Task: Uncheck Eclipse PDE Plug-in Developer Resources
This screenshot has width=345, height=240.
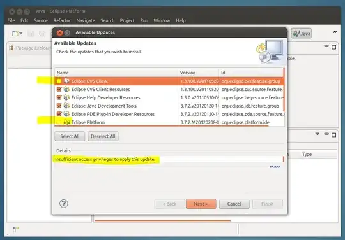Action: pos(59,114)
